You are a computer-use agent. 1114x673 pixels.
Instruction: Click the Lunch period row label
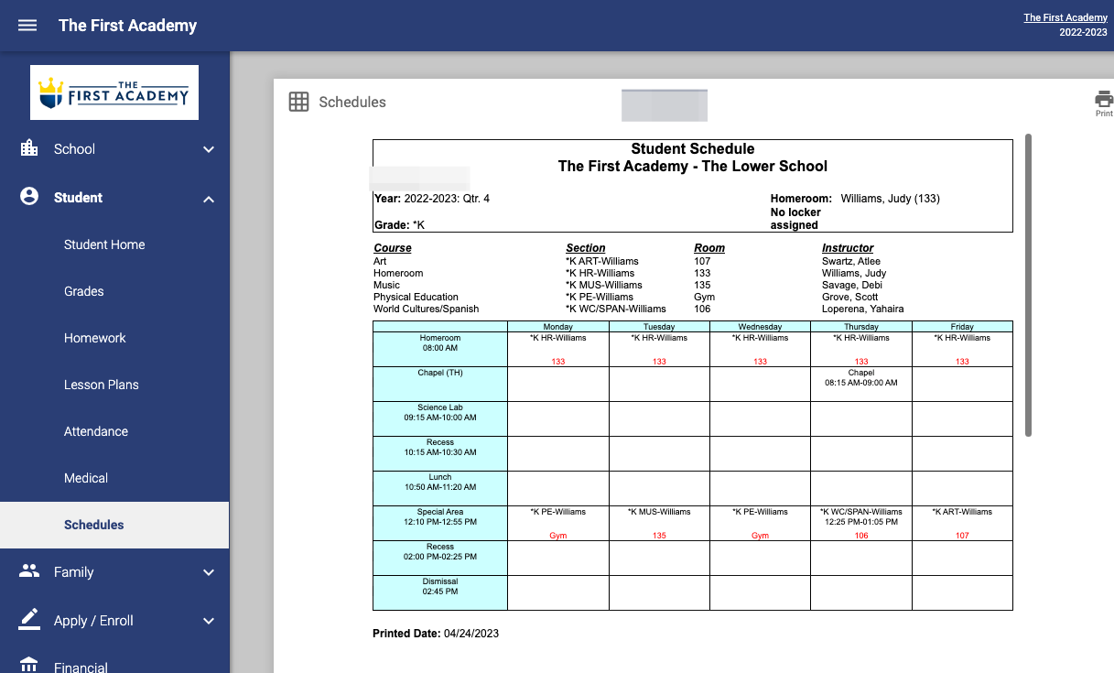click(440, 488)
